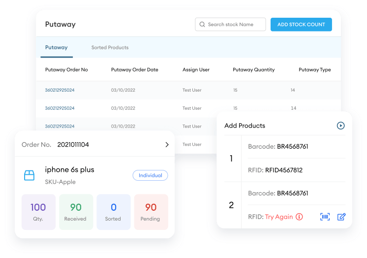Image resolution: width=367 pixels, height=258 pixels.
Task: Click the Assign User column header
Action: (x=196, y=69)
